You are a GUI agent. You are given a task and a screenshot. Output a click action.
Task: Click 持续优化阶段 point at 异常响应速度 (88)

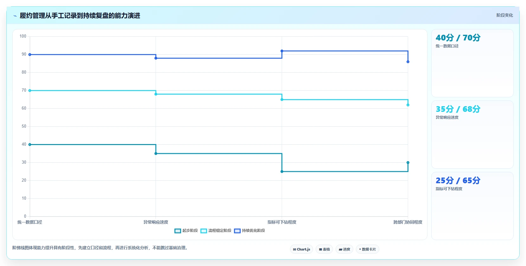pyautogui.click(x=156, y=58)
